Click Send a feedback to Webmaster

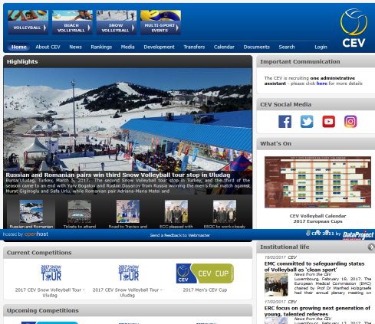(x=180, y=235)
